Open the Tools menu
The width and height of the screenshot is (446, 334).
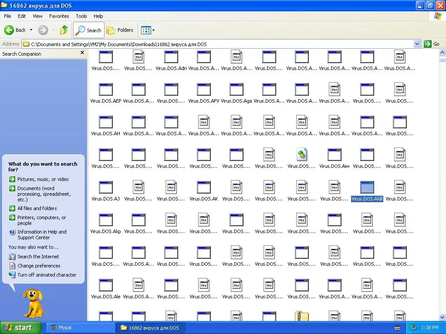(x=81, y=16)
